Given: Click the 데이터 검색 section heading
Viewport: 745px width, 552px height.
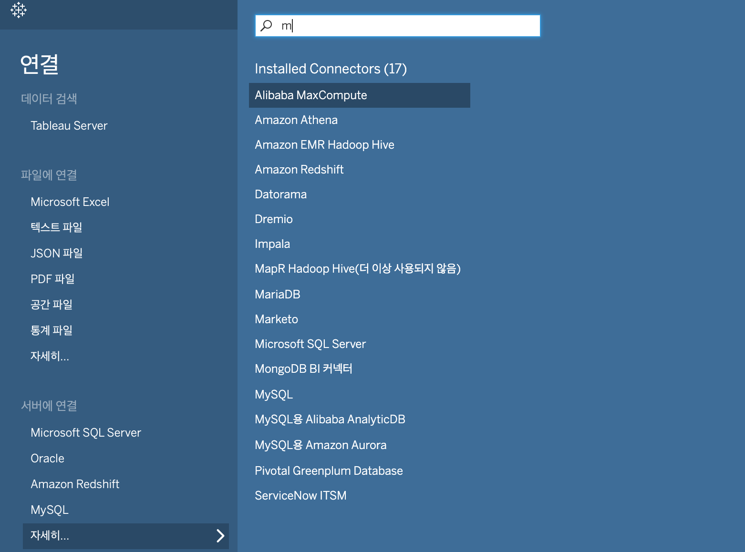Looking at the screenshot, I should coord(49,99).
